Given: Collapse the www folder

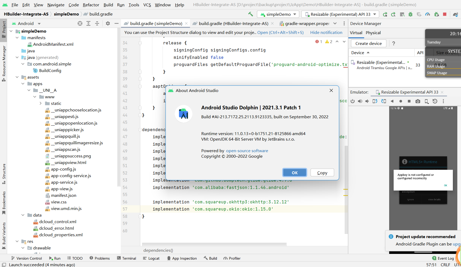Looking at the screenshot, I should click(35, 97).
